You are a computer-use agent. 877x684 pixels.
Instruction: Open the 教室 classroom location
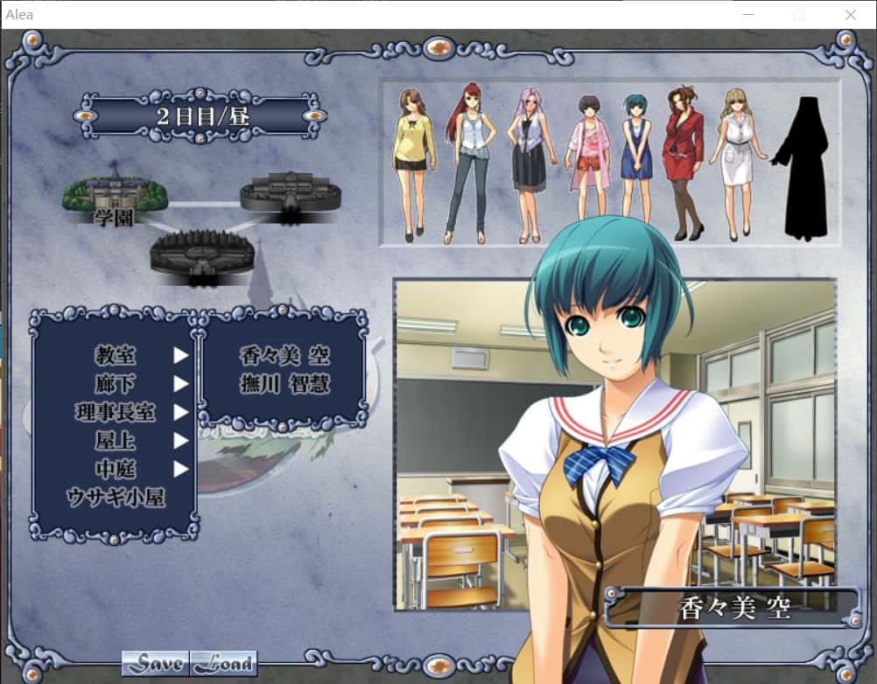(x=116, y=355)
